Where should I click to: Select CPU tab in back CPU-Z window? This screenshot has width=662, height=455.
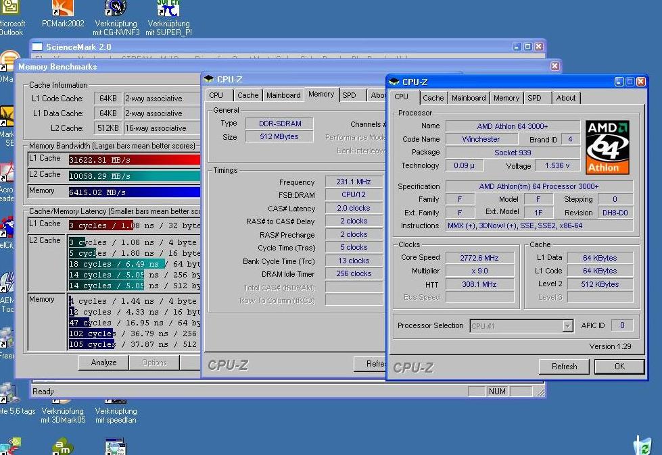click(x=216, y=95)
